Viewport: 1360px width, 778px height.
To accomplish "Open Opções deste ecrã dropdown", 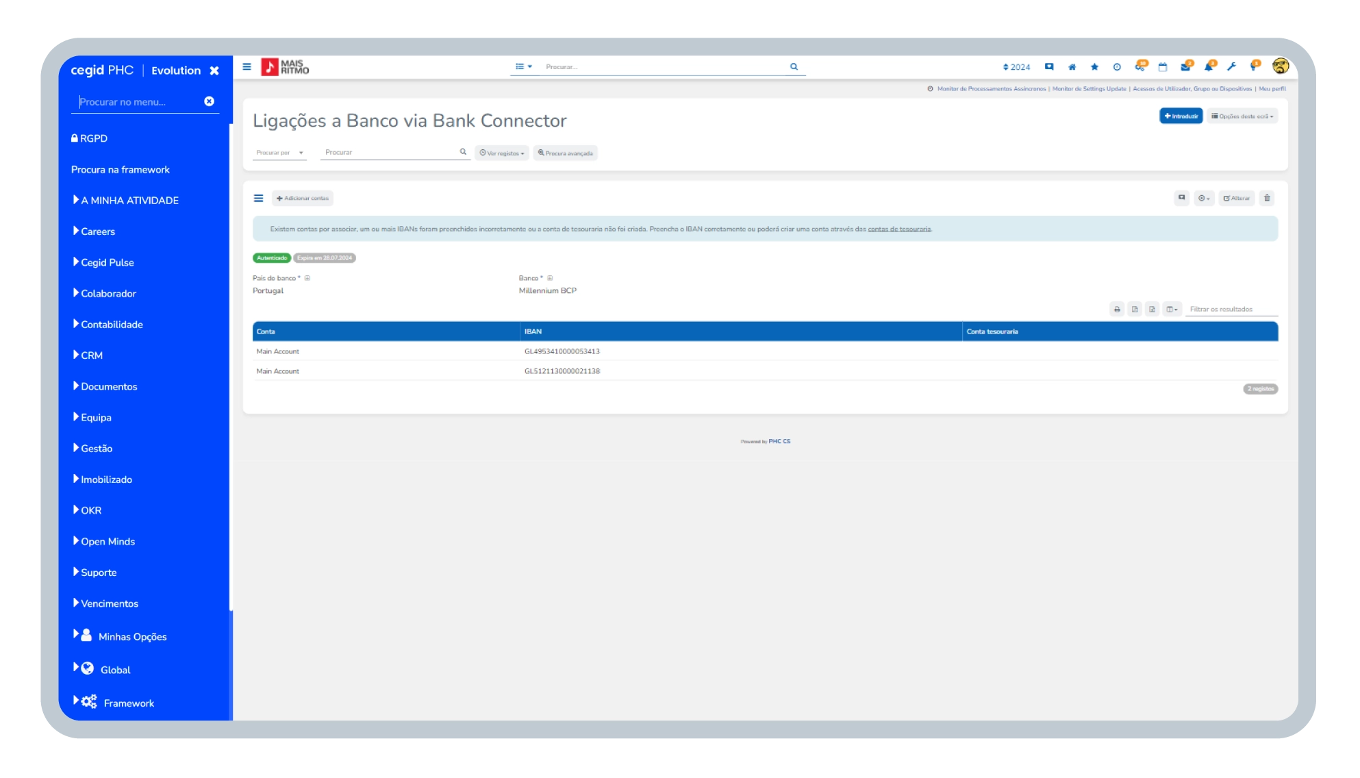I will [1243, 116].
